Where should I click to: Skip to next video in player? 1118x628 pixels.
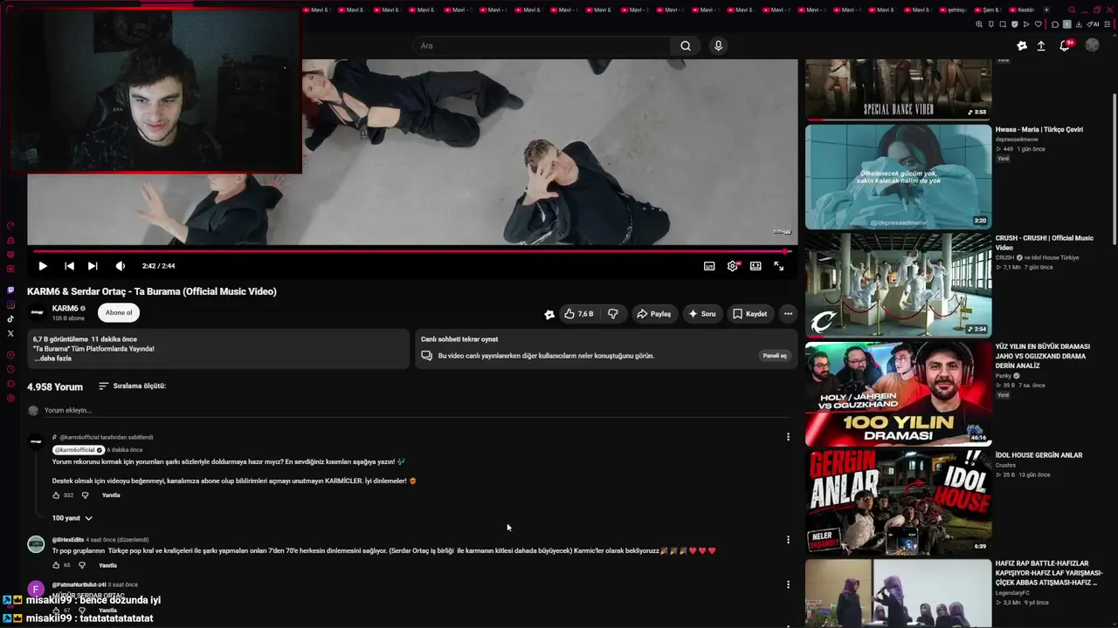click(93, 266)
